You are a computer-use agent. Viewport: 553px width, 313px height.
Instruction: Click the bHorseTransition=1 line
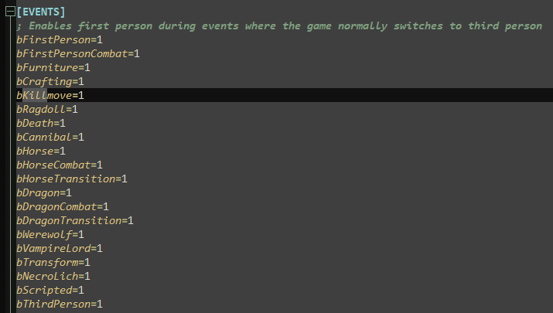tap(72, 179)
